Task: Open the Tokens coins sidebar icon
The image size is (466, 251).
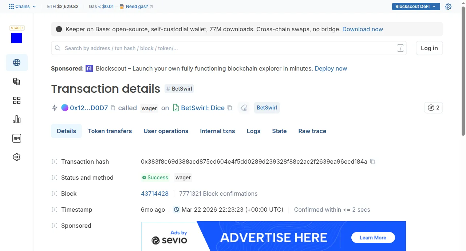Action: 17,81
